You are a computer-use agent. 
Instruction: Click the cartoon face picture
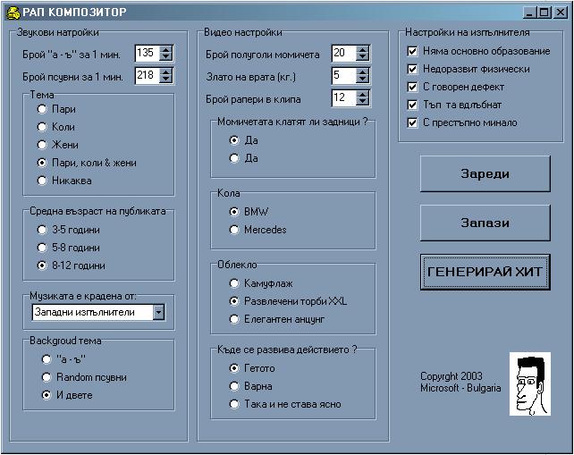[x=528, y=383]
